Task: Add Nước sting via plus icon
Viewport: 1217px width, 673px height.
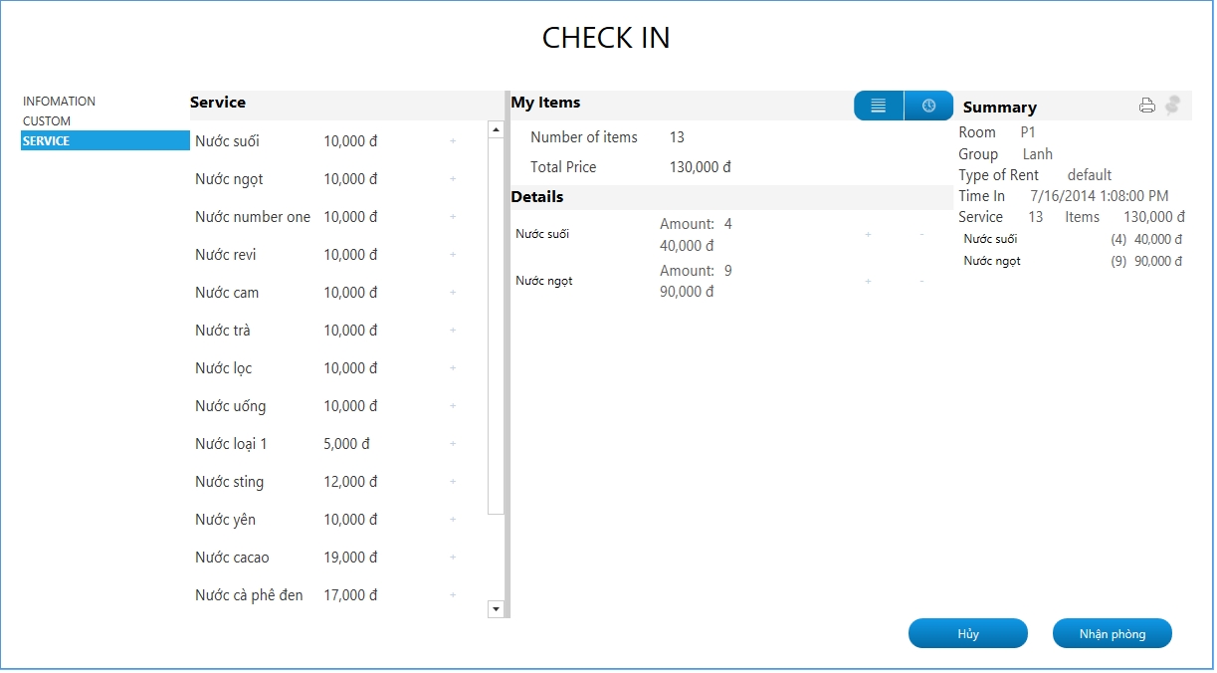Action: pos(453,482)
